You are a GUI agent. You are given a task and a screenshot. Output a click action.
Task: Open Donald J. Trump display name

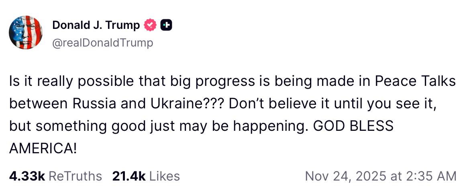[96, 25]
